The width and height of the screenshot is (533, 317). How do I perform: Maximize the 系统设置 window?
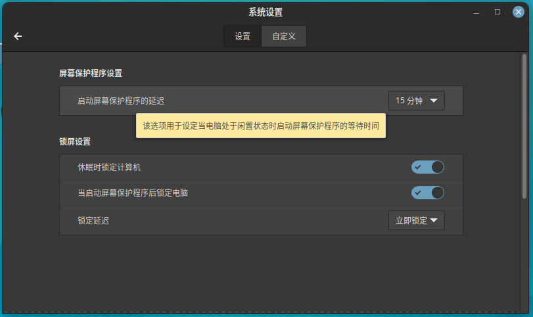click(x=498, y=12)
